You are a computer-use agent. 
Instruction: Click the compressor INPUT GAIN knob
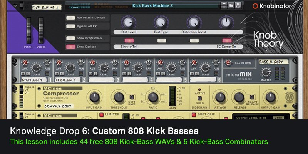click(94, 97)
